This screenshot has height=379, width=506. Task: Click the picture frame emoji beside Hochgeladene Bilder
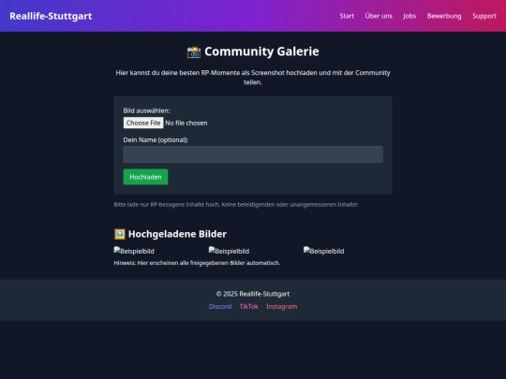(x=120, y=234)
